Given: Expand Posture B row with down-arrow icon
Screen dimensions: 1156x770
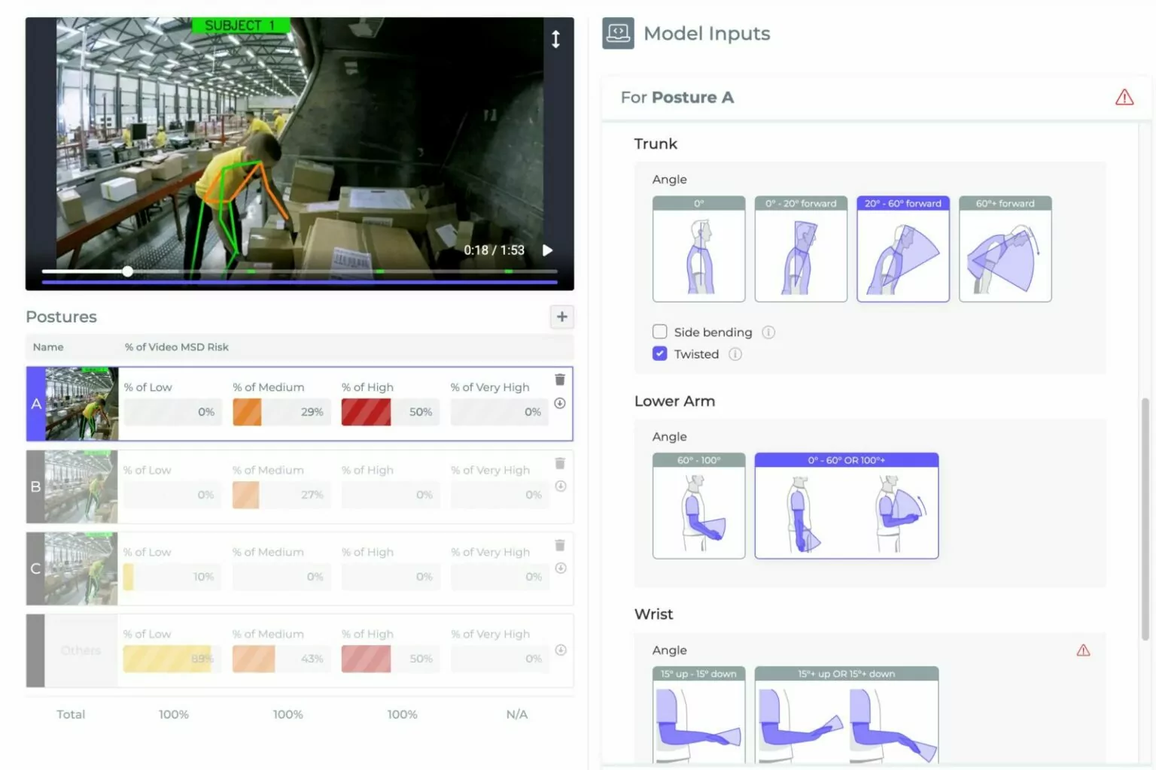Looking at the screenshot, I should (x=560, y=487).
